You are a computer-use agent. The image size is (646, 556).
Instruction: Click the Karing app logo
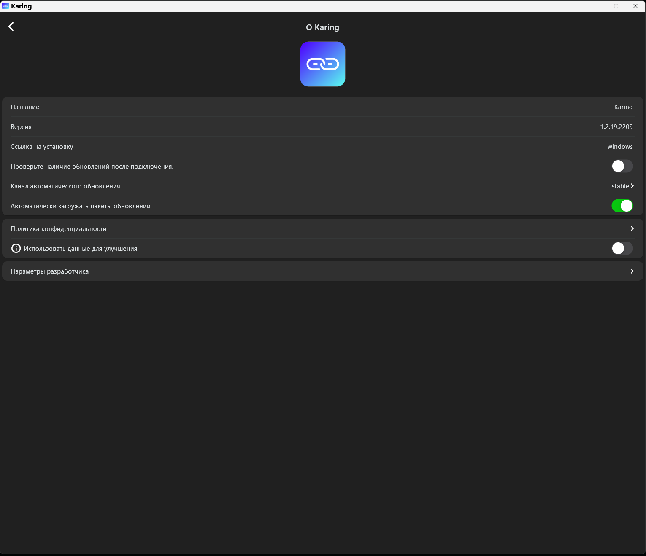tap(323, 64)
